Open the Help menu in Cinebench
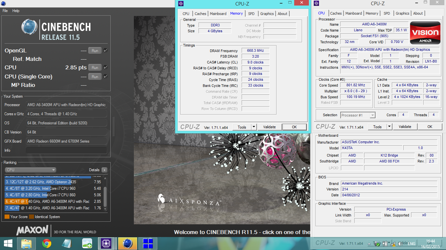 click(16, 11)
